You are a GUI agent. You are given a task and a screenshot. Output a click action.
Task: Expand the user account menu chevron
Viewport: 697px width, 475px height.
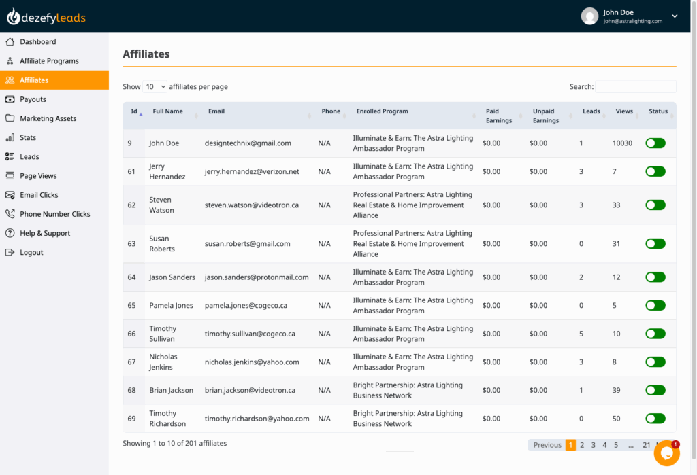tap(675, 16)
